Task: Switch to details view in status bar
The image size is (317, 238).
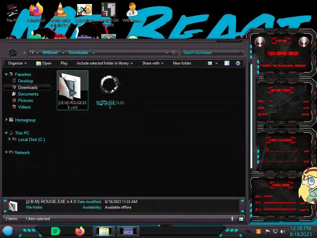Action: [x=232, y=219]
